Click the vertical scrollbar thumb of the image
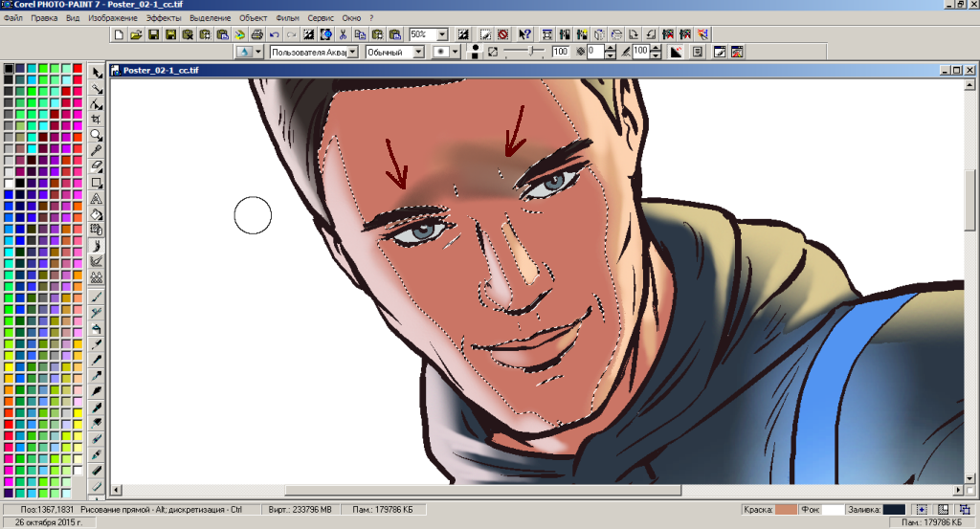Screen dimensions: 980x529 [969, 201]
